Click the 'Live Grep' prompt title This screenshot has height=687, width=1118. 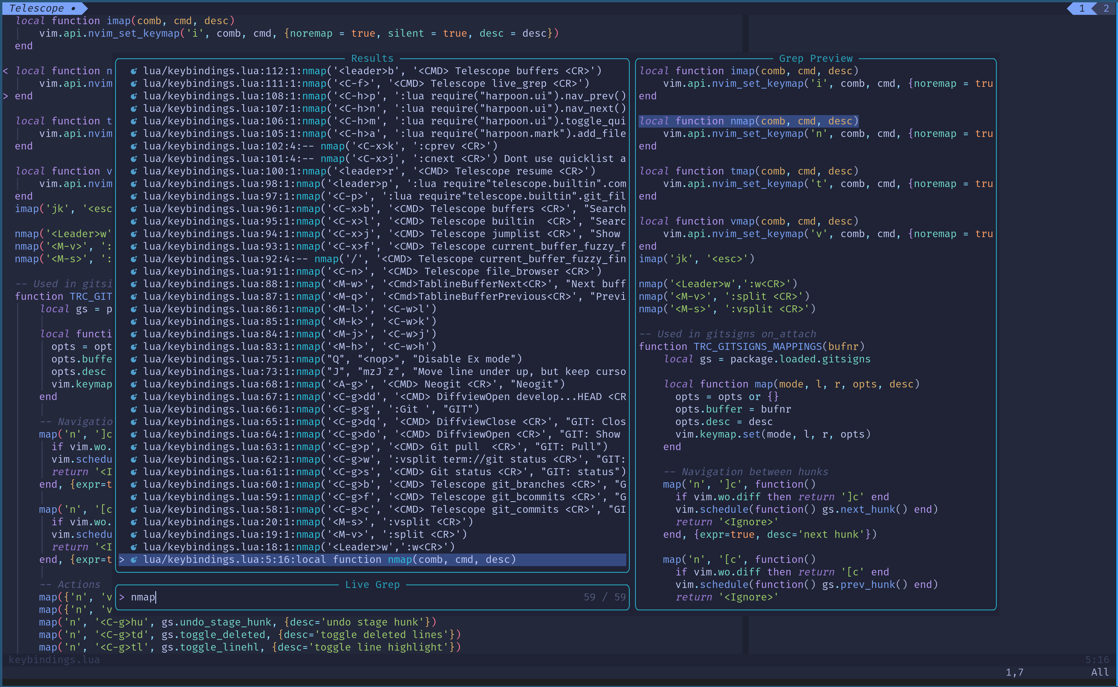click(x=372, y=585)
